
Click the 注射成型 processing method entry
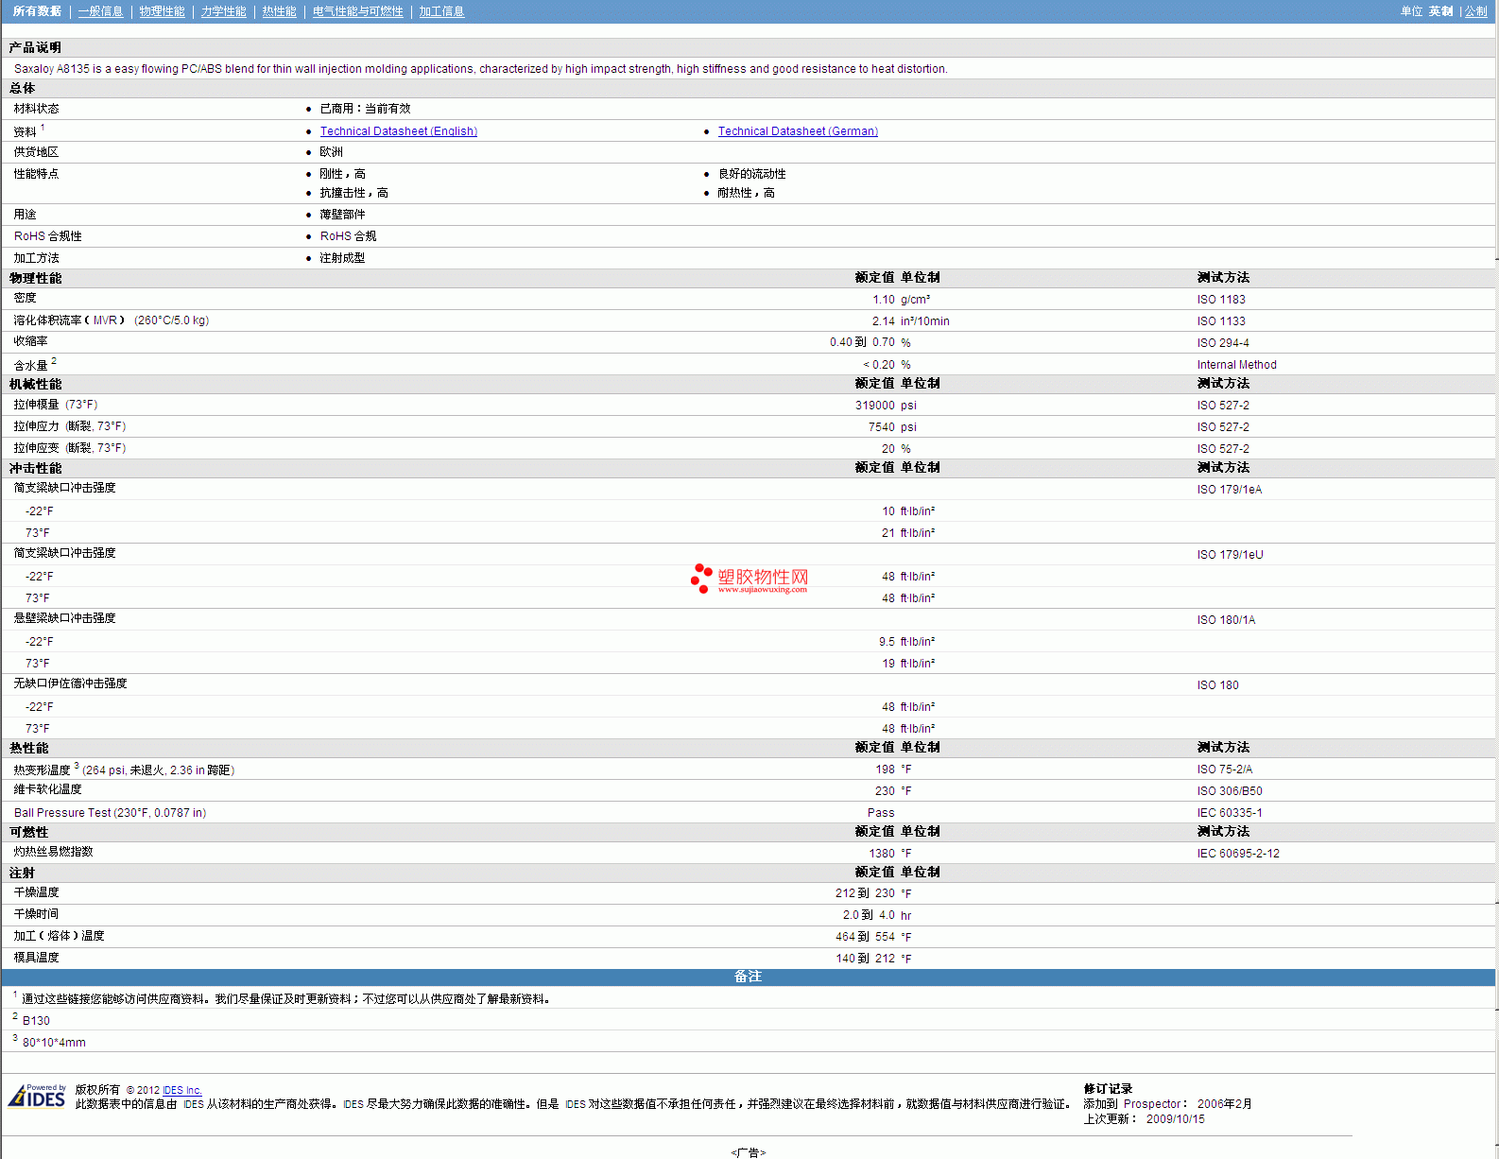342,258
